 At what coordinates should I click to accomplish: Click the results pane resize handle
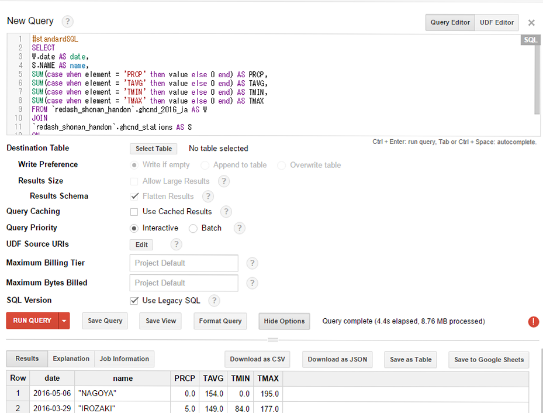coord(273,340)
